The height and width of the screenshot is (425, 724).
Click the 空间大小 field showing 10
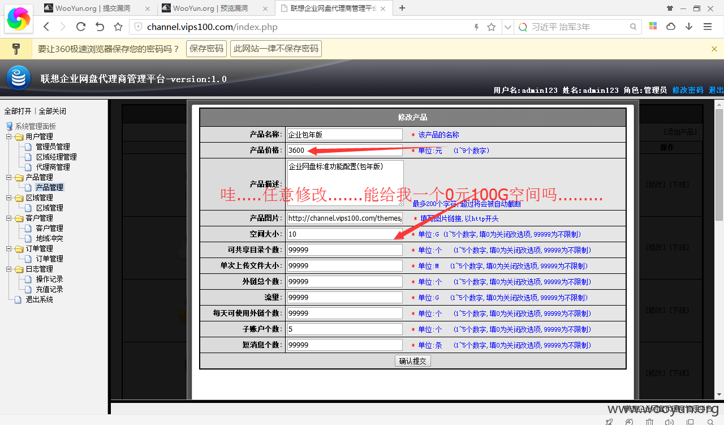[x=344, y=234]
